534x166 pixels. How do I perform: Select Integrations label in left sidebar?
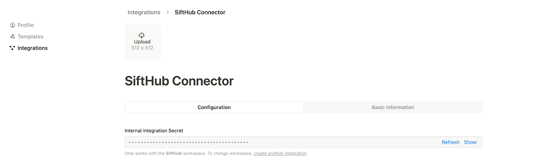pyautogui.click(x=32, y=48)
